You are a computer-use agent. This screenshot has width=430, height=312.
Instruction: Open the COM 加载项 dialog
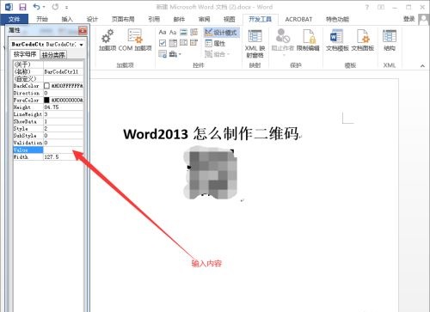[x=135, y=40]
